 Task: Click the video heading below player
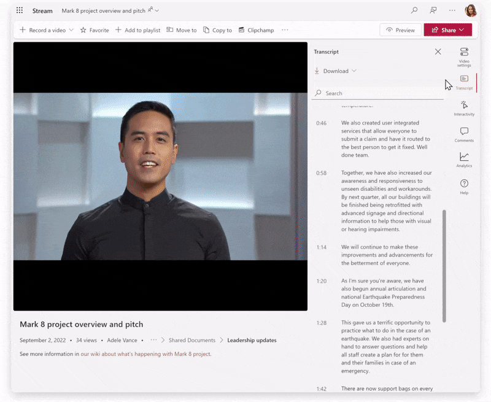coord(82,324)
